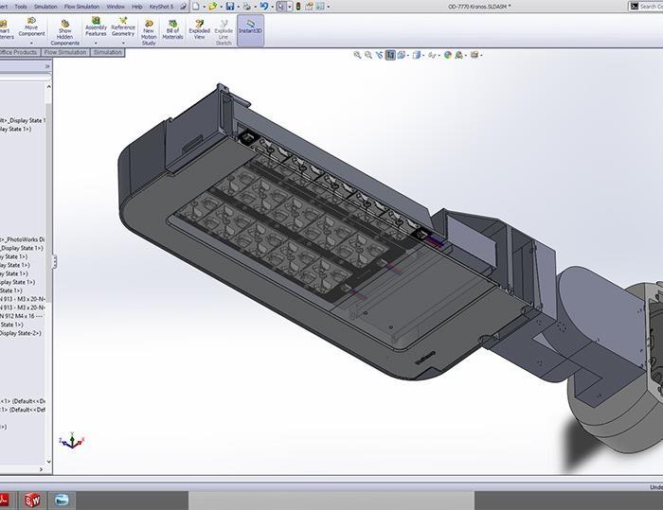
Task: Click the Move Component tool
Action: [x=31, y=26]
